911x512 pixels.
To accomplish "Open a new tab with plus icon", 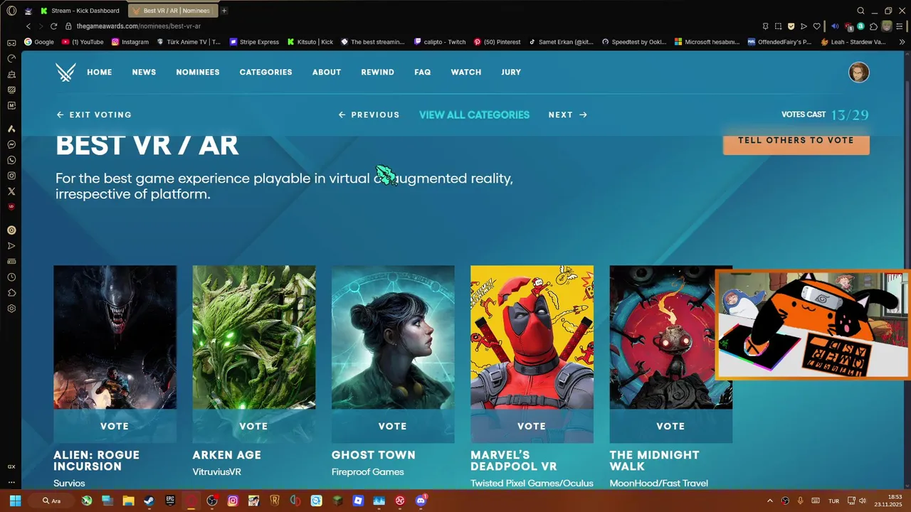I will 224,11.
